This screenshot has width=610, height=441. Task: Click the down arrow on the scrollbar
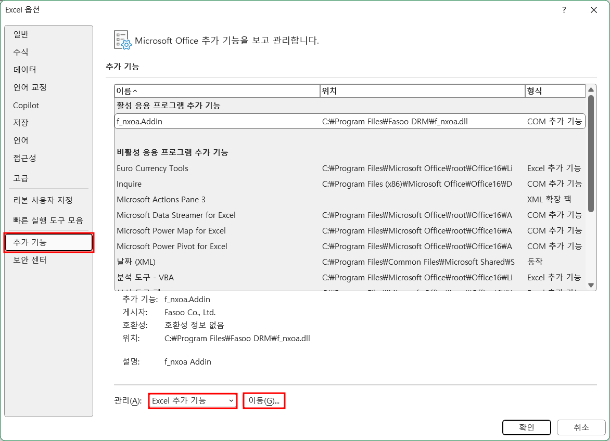tap(591, 285)
